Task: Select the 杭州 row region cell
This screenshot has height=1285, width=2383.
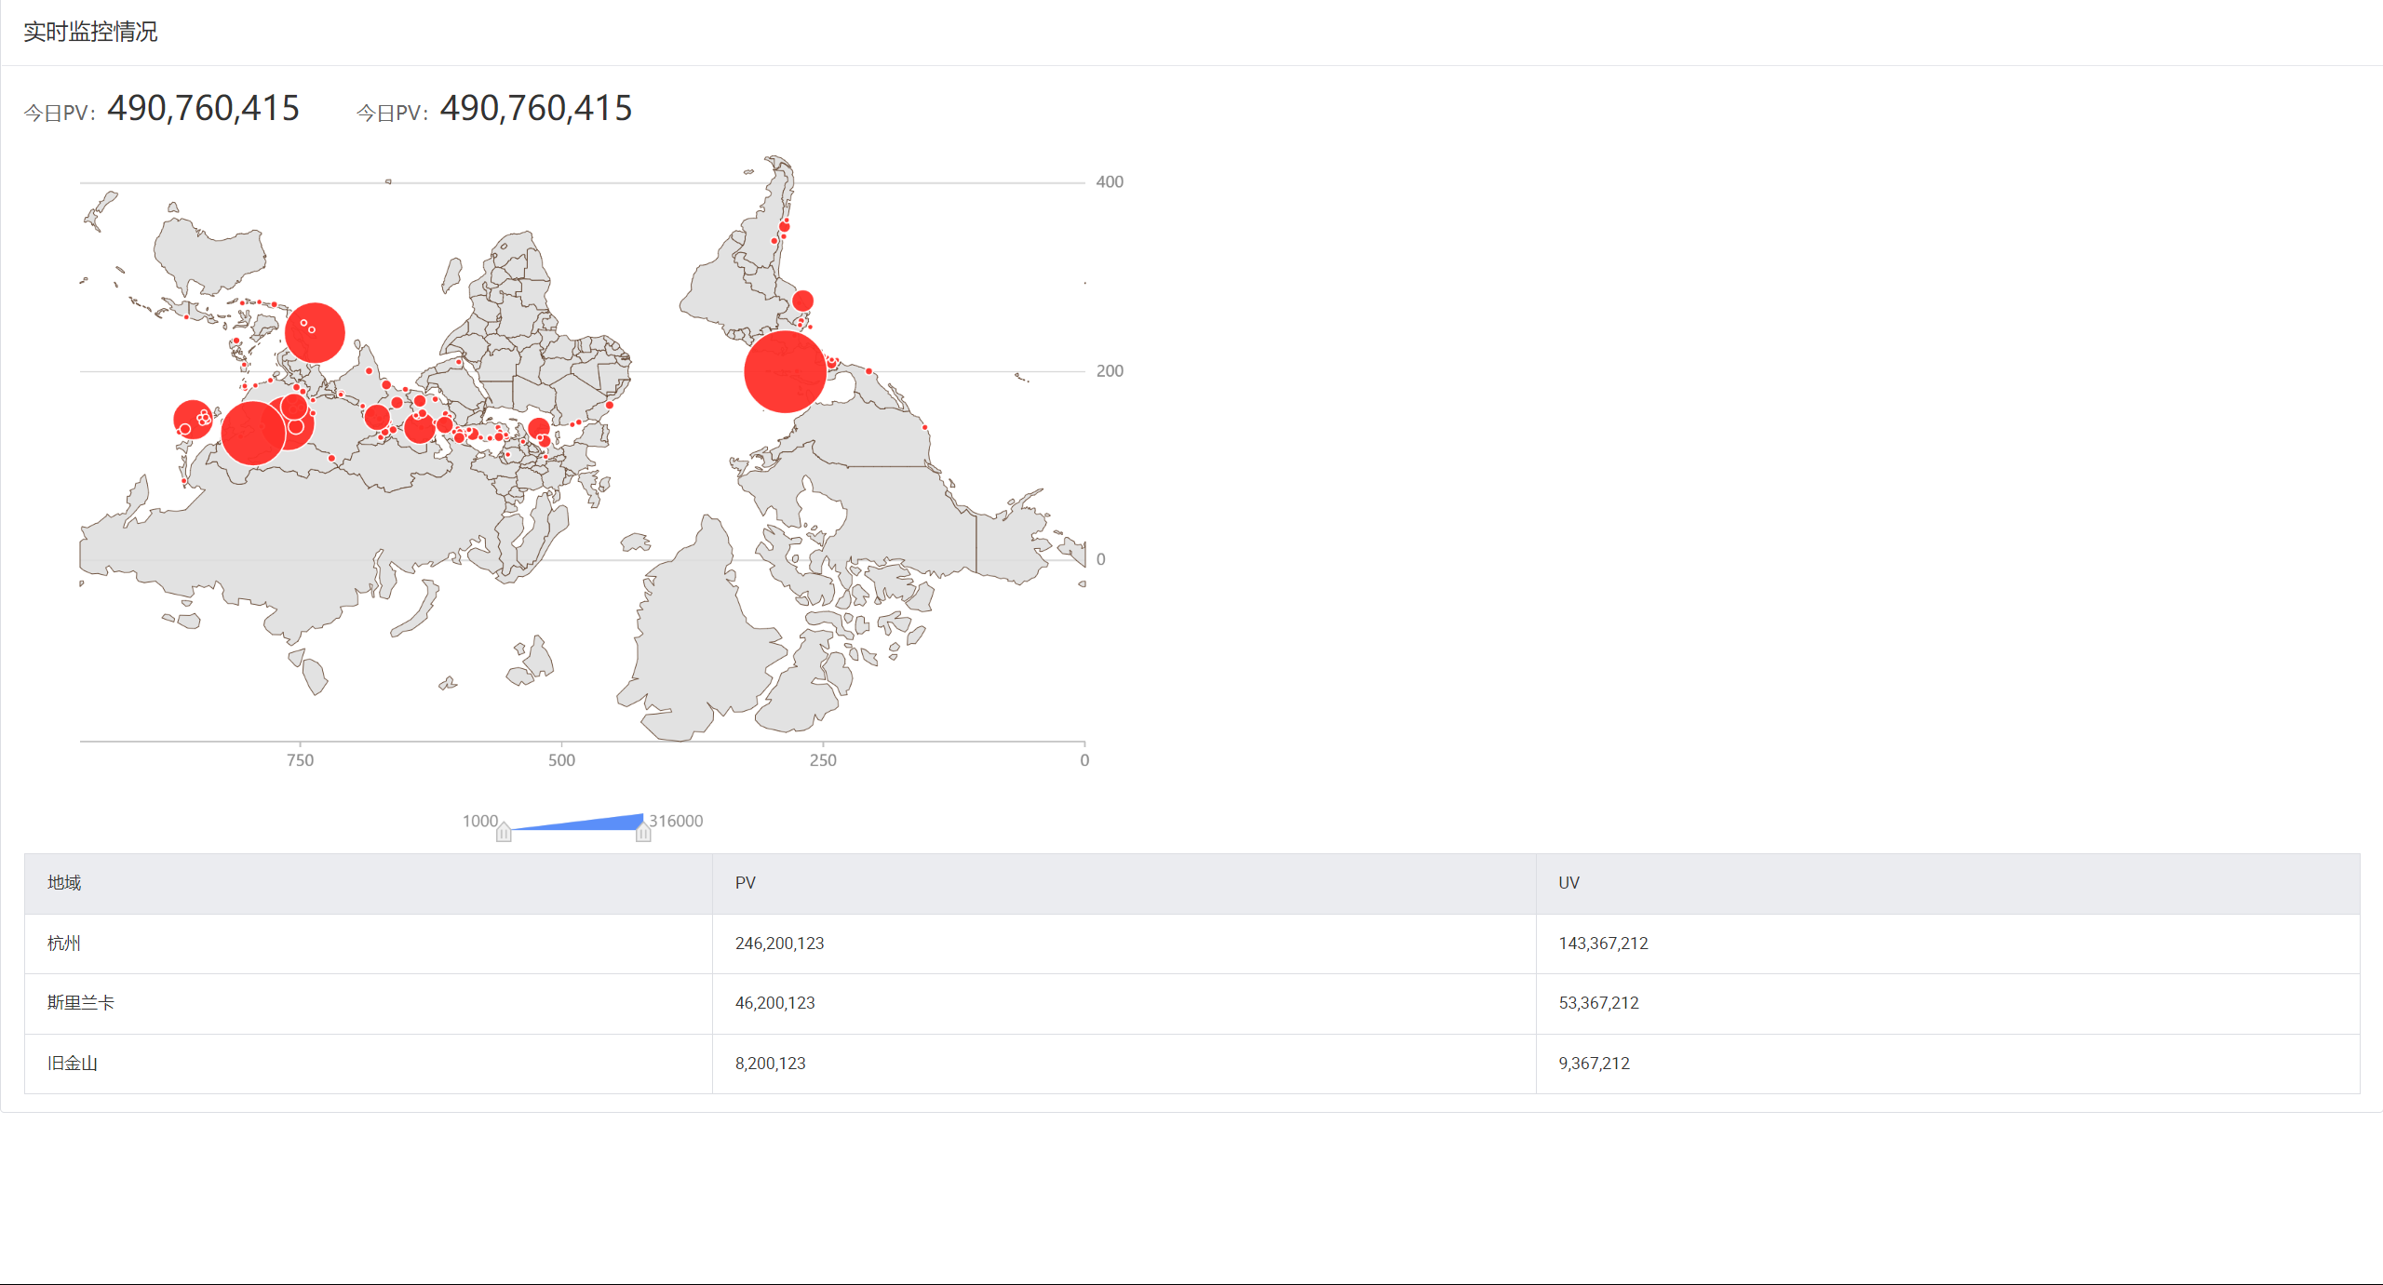Action: coord(64,944)
